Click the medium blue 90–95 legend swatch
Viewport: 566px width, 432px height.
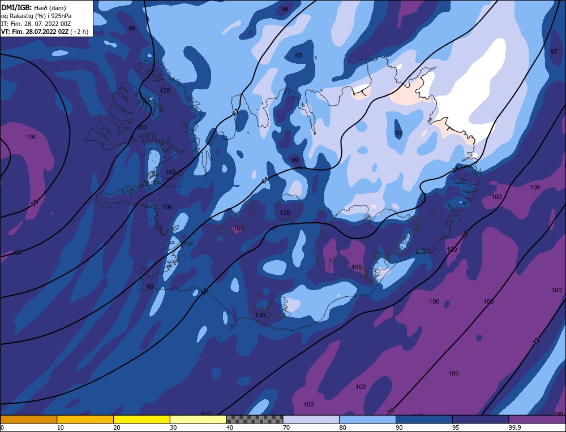(x=424, y=420)
